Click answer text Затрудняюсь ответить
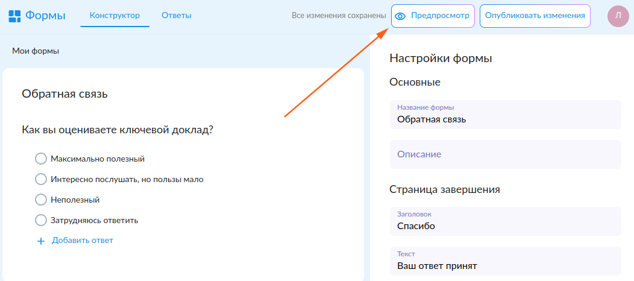This screenshot has height=281, width=634. coord(94,220)
